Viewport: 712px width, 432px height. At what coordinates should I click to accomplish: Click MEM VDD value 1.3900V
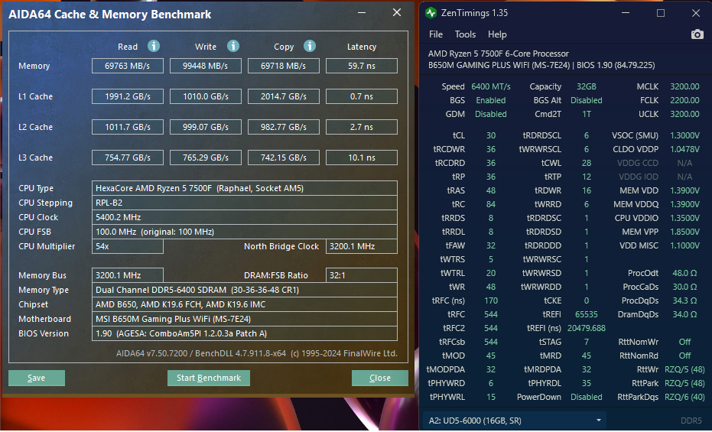[x=684, y=190]
